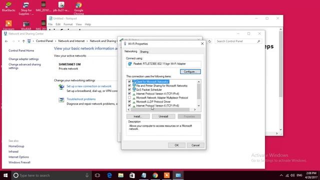
Task: Launch Google Chrome desktop shortcut
Action: [79, 8]
